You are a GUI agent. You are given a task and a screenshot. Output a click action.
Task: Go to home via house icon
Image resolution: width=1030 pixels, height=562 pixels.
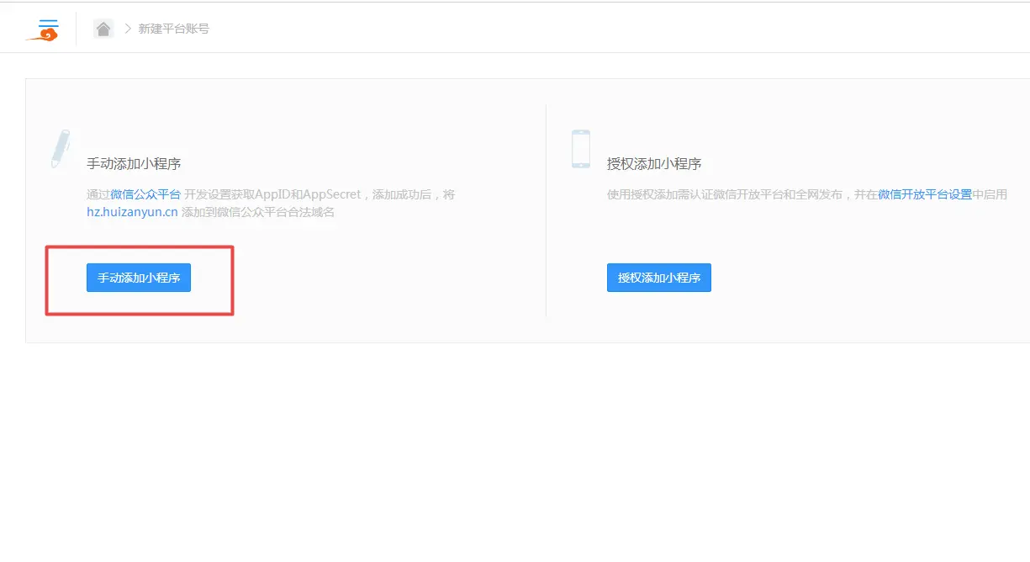[x=103, y=29]
